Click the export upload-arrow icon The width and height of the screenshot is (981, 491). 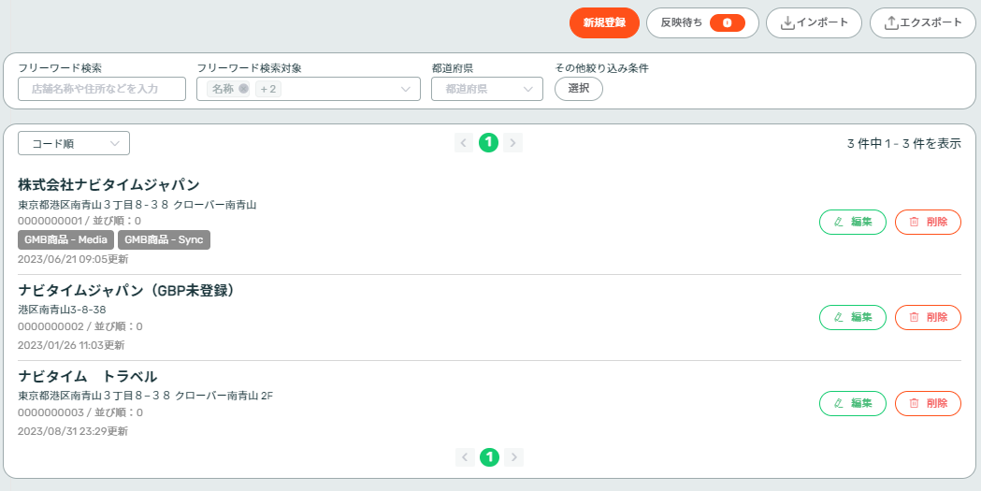(891, 23)
